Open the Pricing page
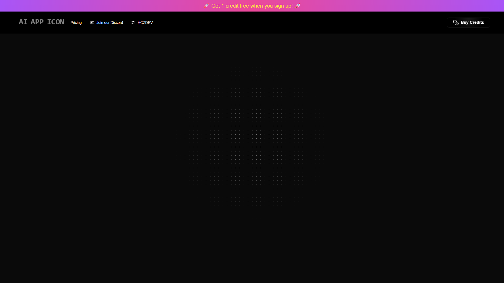 coord(76,23)
